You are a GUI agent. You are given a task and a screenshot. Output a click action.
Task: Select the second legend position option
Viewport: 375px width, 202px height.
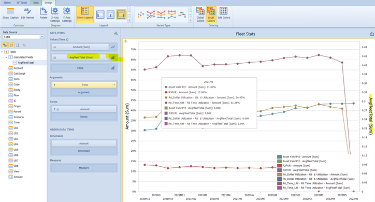[110, 15]
